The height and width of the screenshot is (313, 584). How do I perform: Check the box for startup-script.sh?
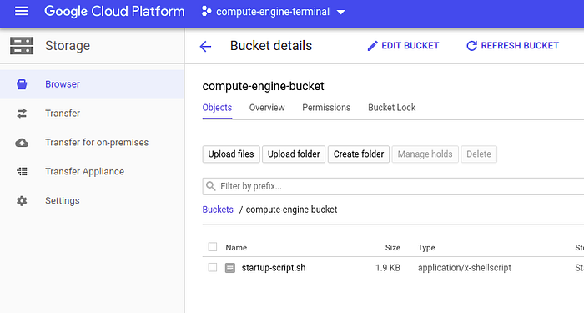point(213,267)
